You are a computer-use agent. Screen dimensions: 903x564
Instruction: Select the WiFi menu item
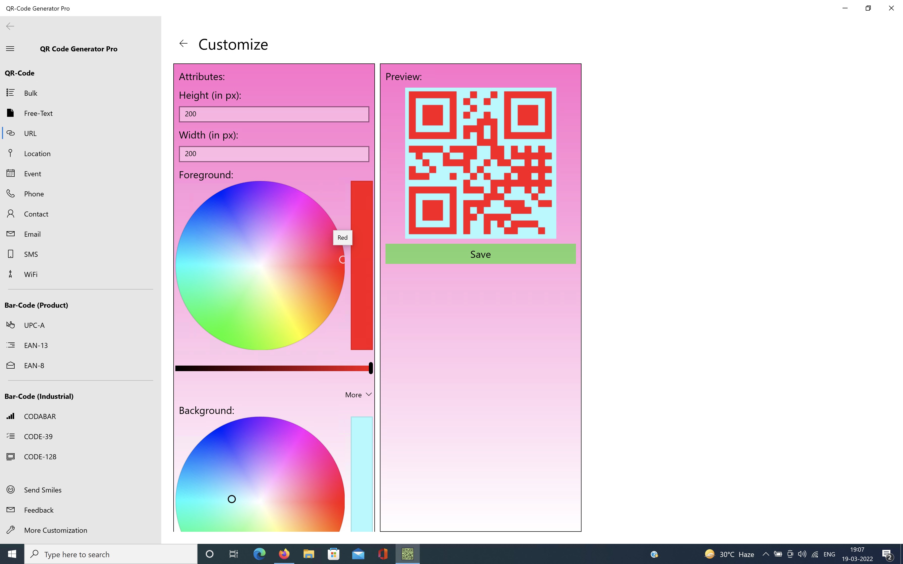(81, 274)
